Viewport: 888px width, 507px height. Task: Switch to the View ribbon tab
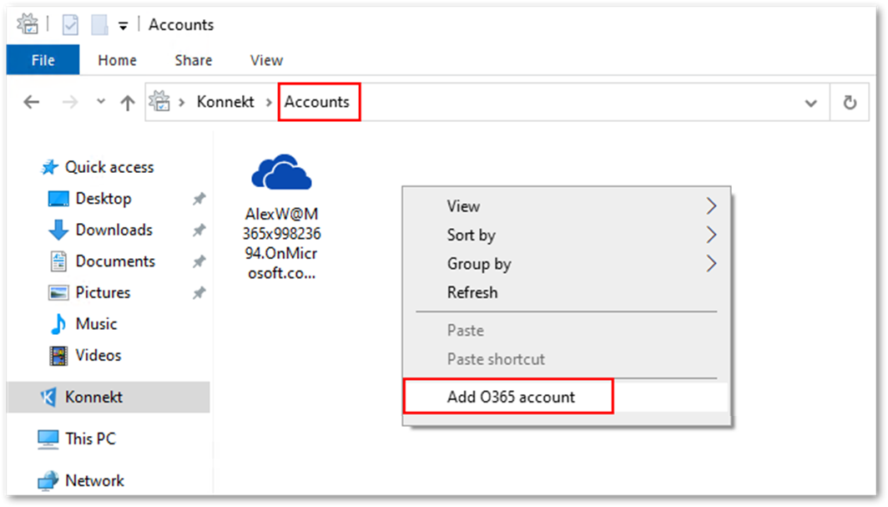click(266, 60)
